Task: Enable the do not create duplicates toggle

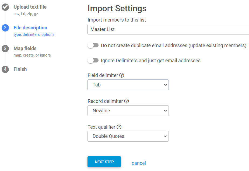Action: (93, 46)
